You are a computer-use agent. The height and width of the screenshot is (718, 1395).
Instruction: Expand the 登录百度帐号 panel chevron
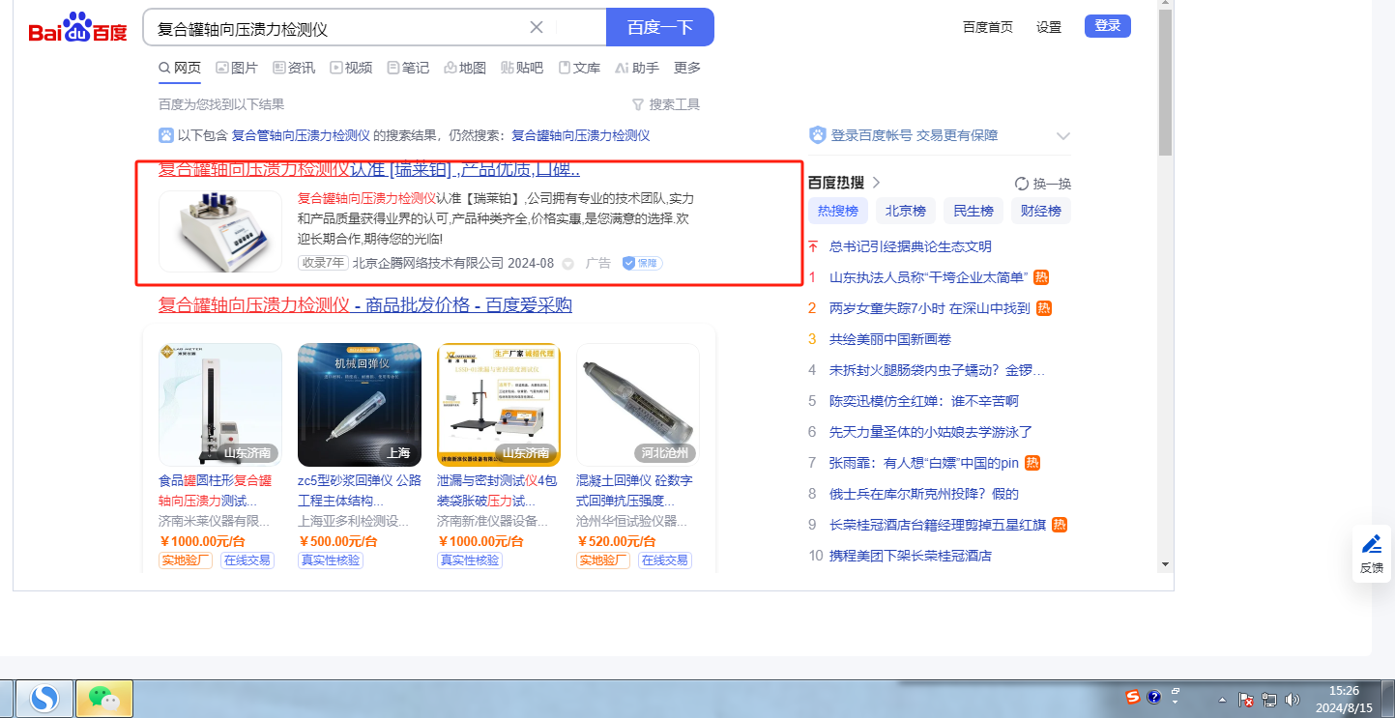(1063, 136)
